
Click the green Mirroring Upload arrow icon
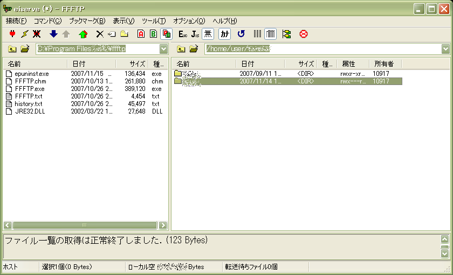(83, 34)
